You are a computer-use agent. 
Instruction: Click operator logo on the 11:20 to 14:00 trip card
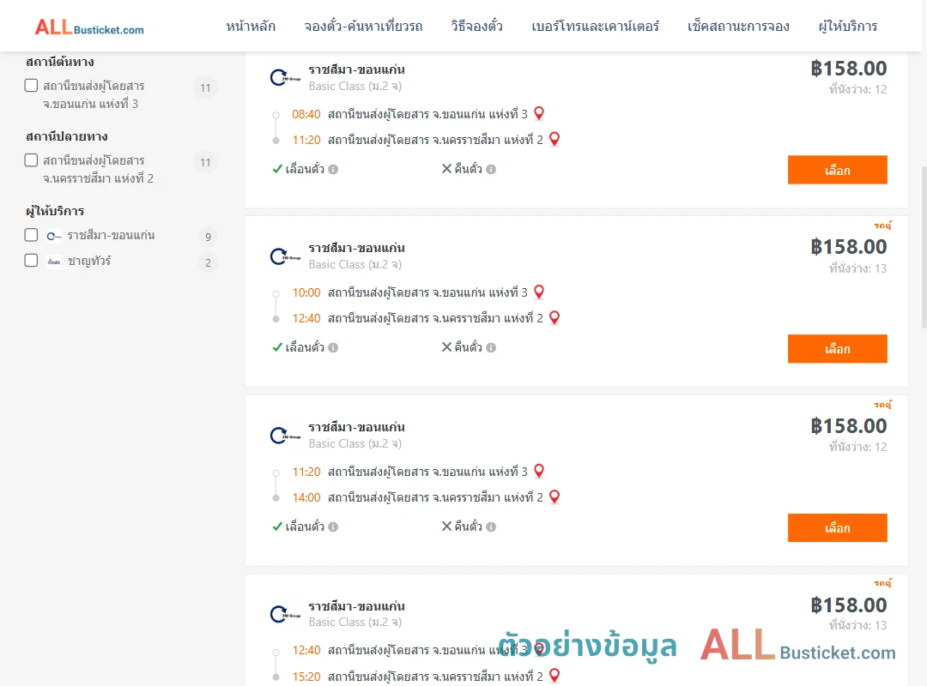[285, 436]
